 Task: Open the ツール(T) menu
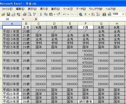(68, 9)
